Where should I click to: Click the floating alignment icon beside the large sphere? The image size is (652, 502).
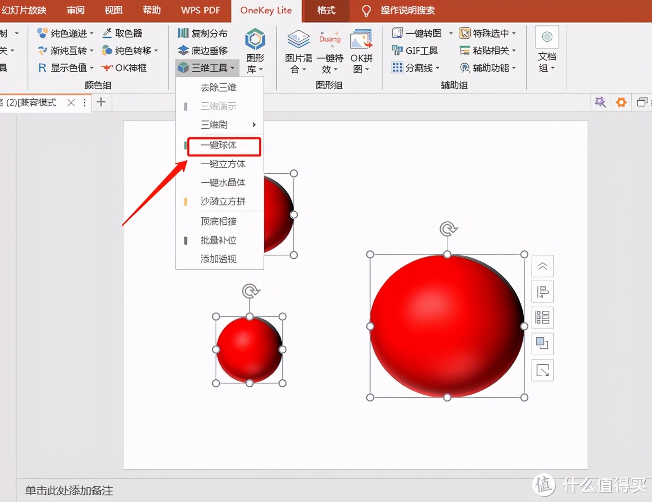(542, 292)
